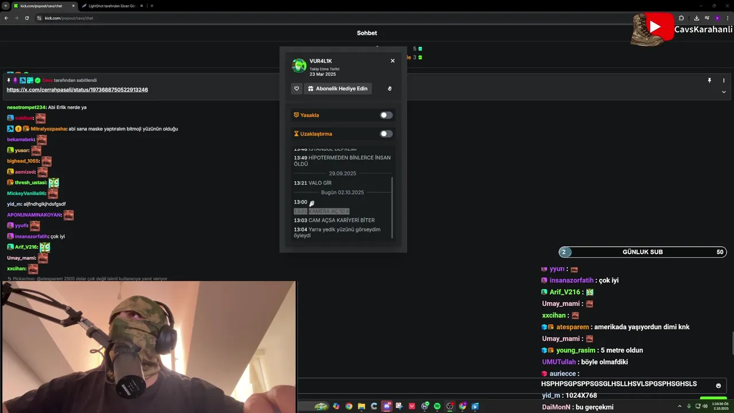Click UMUTullah username in overlay chat

[559, 362]
